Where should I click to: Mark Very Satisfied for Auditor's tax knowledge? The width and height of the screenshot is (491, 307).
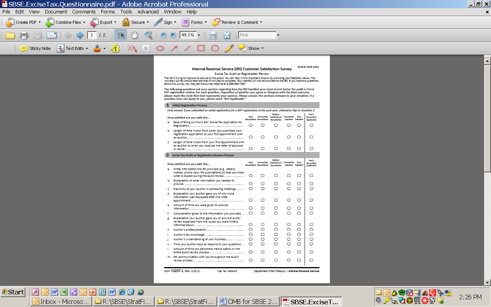(299, 234)
